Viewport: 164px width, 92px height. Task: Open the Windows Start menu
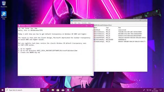[2, 90]
